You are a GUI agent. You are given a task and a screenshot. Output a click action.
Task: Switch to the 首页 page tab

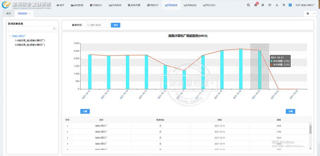point(8,14)
